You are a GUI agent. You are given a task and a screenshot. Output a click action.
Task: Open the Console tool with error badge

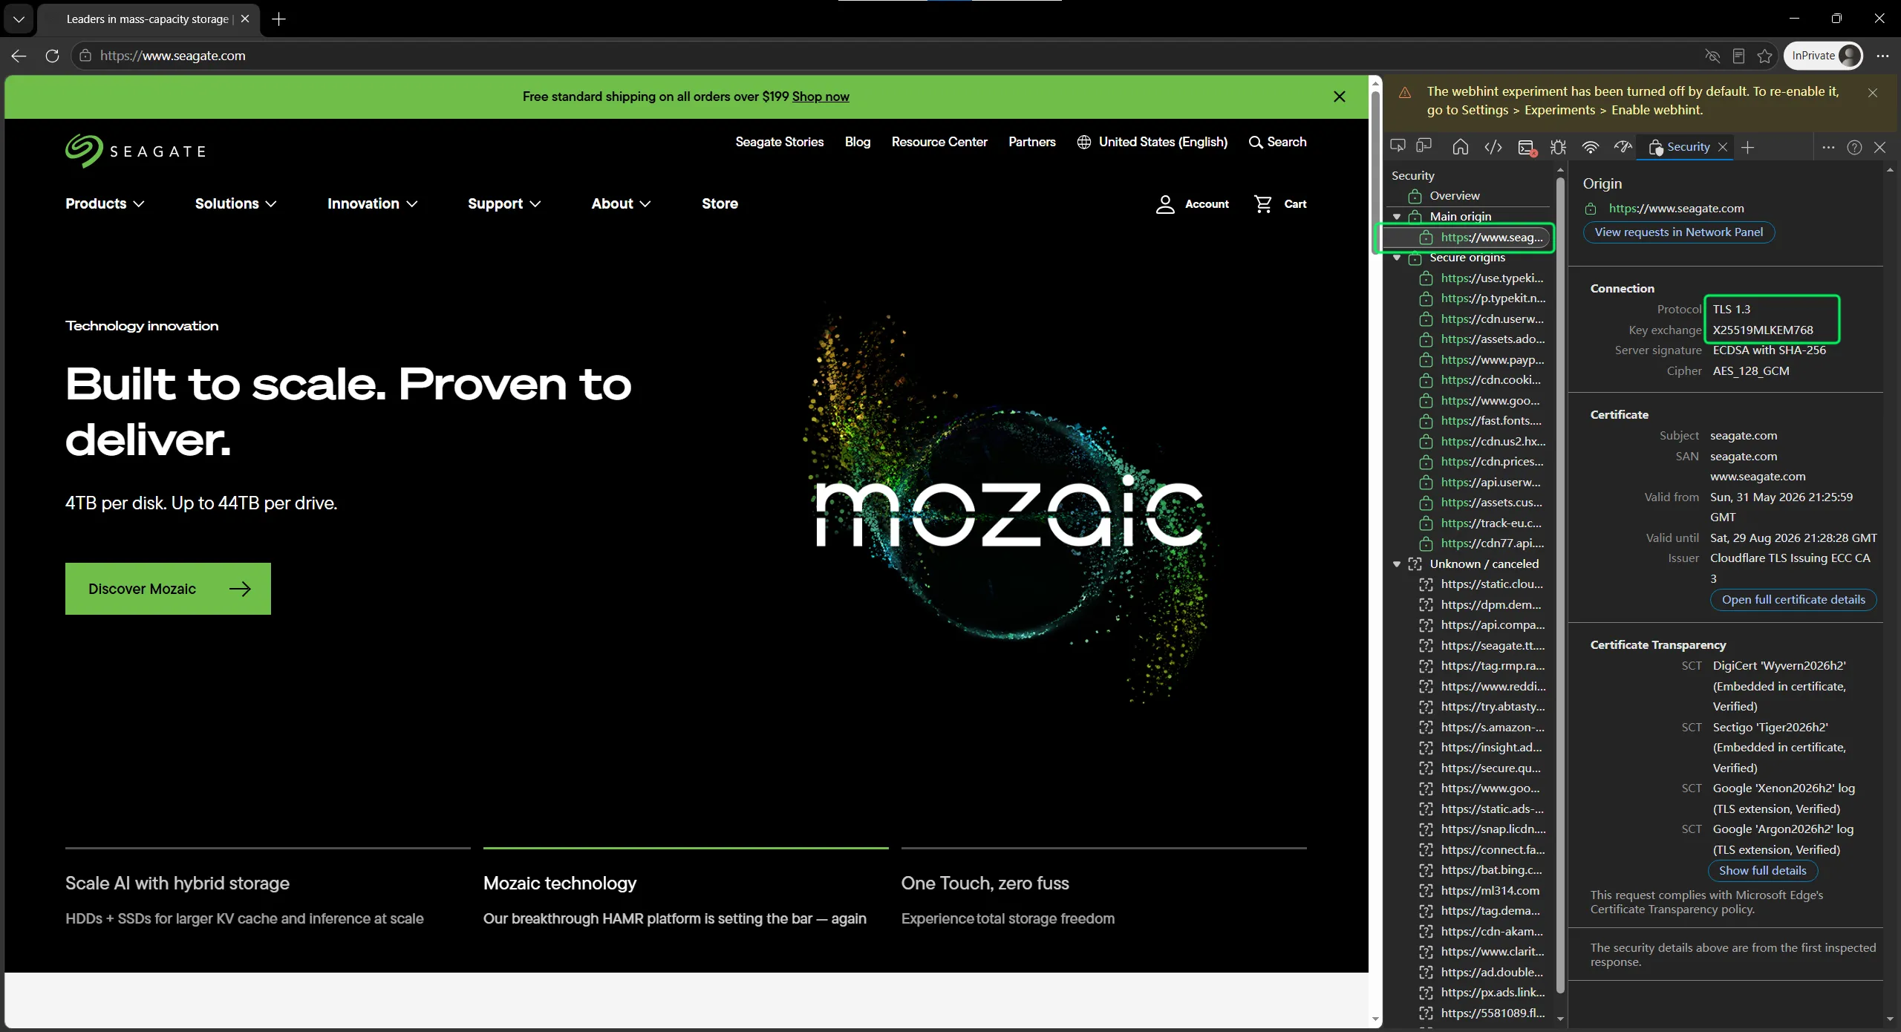1527,147
